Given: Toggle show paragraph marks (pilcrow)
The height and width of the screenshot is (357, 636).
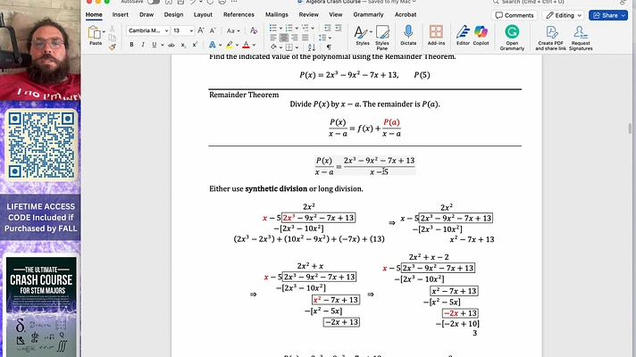Looking at the screenshot, I should (x=329, y=47).
